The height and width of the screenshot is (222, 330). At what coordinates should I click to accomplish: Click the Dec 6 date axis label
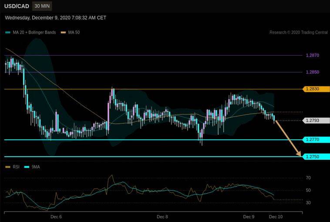click(x=56, y=217)
